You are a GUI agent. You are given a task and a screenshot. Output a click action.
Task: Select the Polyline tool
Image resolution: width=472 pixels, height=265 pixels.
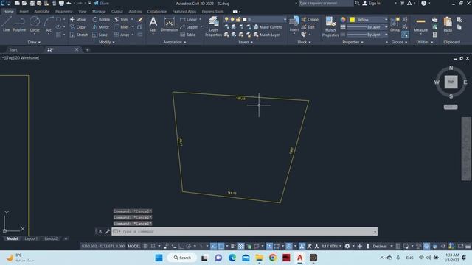click(x=19, y=24)
